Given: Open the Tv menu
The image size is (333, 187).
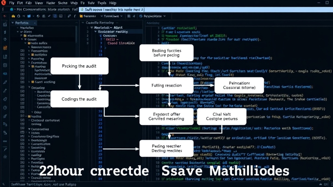Looking at the screenshot, I should [82, 3].
